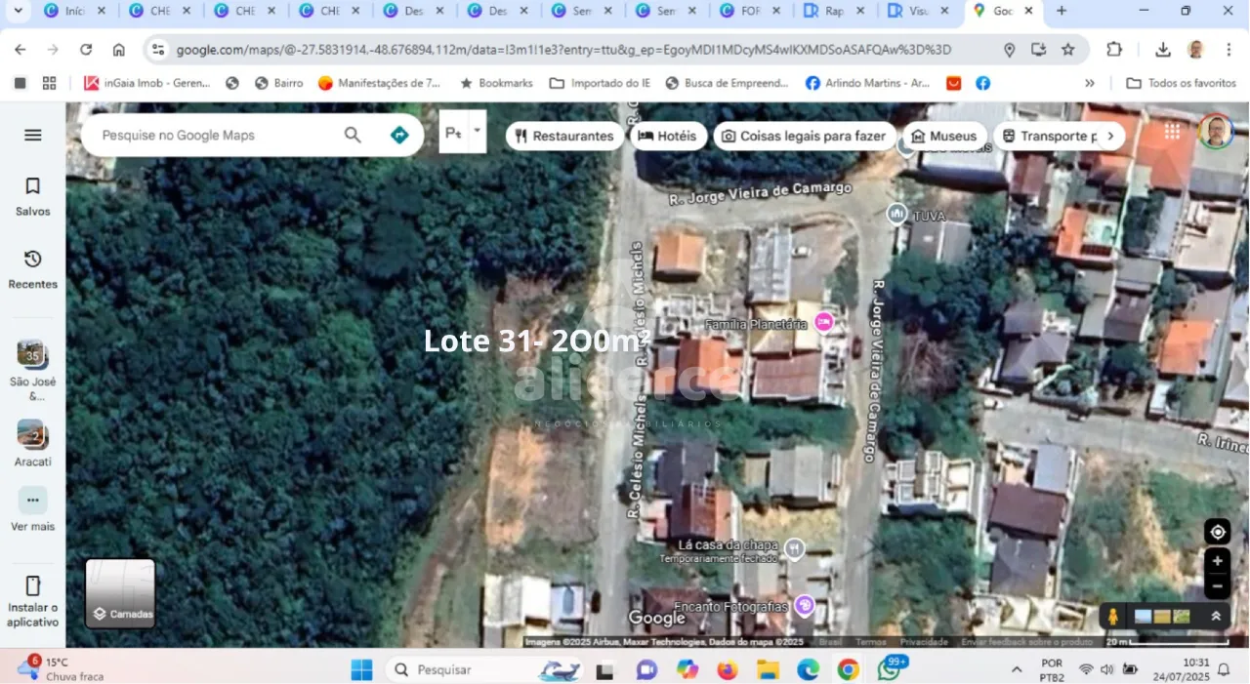Screen dimensions: 1250x684
Task: Switch to the Início browser tab
Action: pyautogui.click(x=75, y=11)
